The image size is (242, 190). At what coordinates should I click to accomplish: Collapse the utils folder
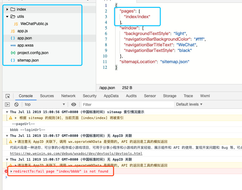(x=7, y=17)
